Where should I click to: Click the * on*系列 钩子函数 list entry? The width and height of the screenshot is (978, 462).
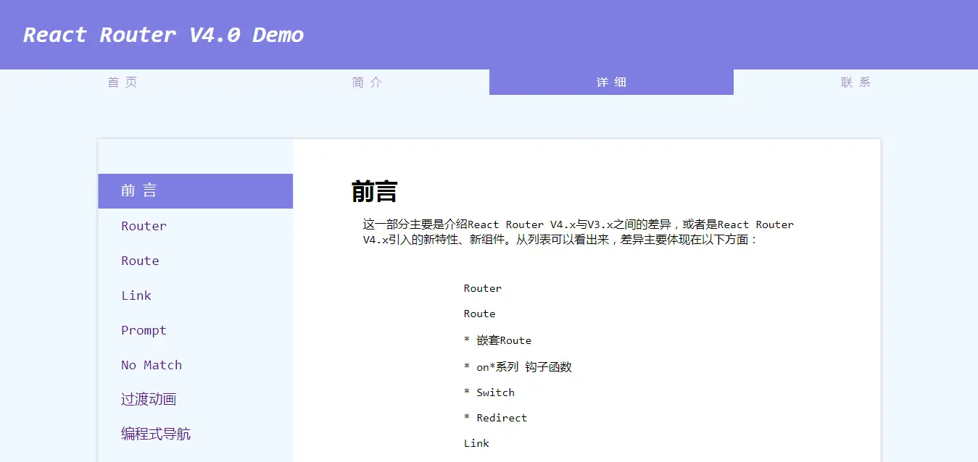tap(518, 367)
